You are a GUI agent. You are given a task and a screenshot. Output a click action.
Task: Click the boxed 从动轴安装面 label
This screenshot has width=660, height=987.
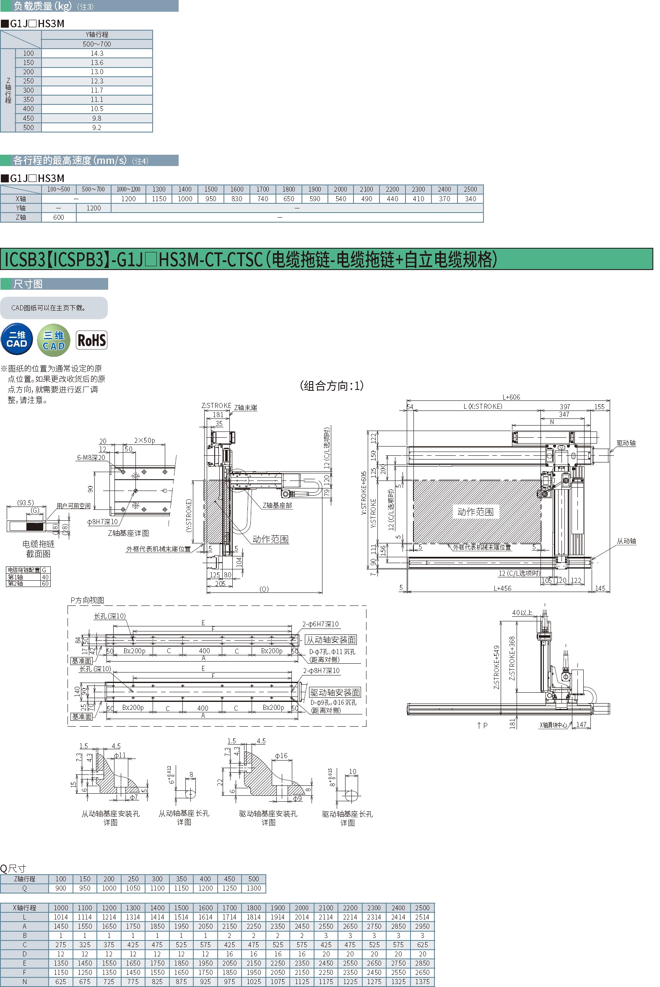[x=331, y=640]
